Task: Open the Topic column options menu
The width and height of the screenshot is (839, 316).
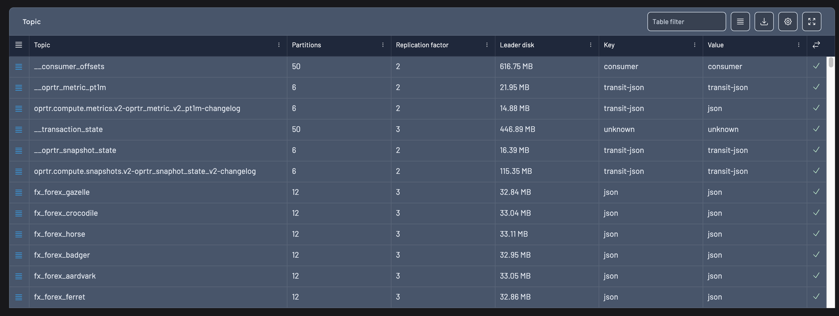Action: [279, 45]
